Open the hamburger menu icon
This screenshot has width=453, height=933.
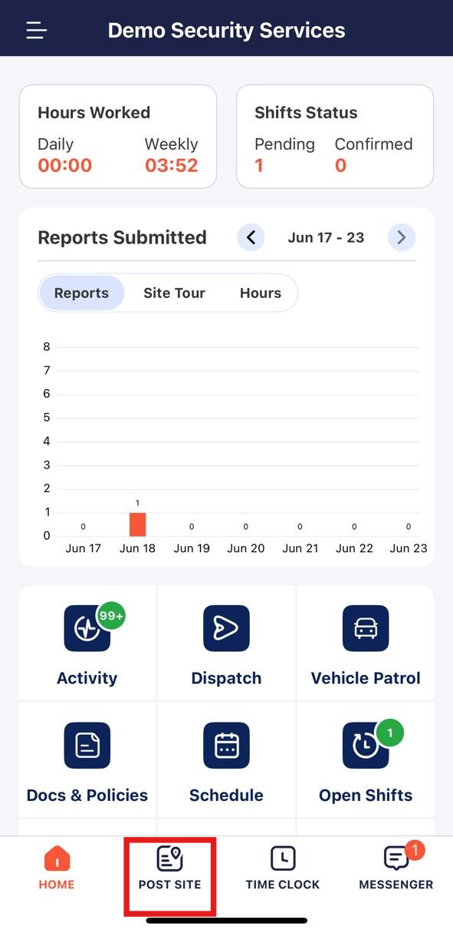(36, 31)
